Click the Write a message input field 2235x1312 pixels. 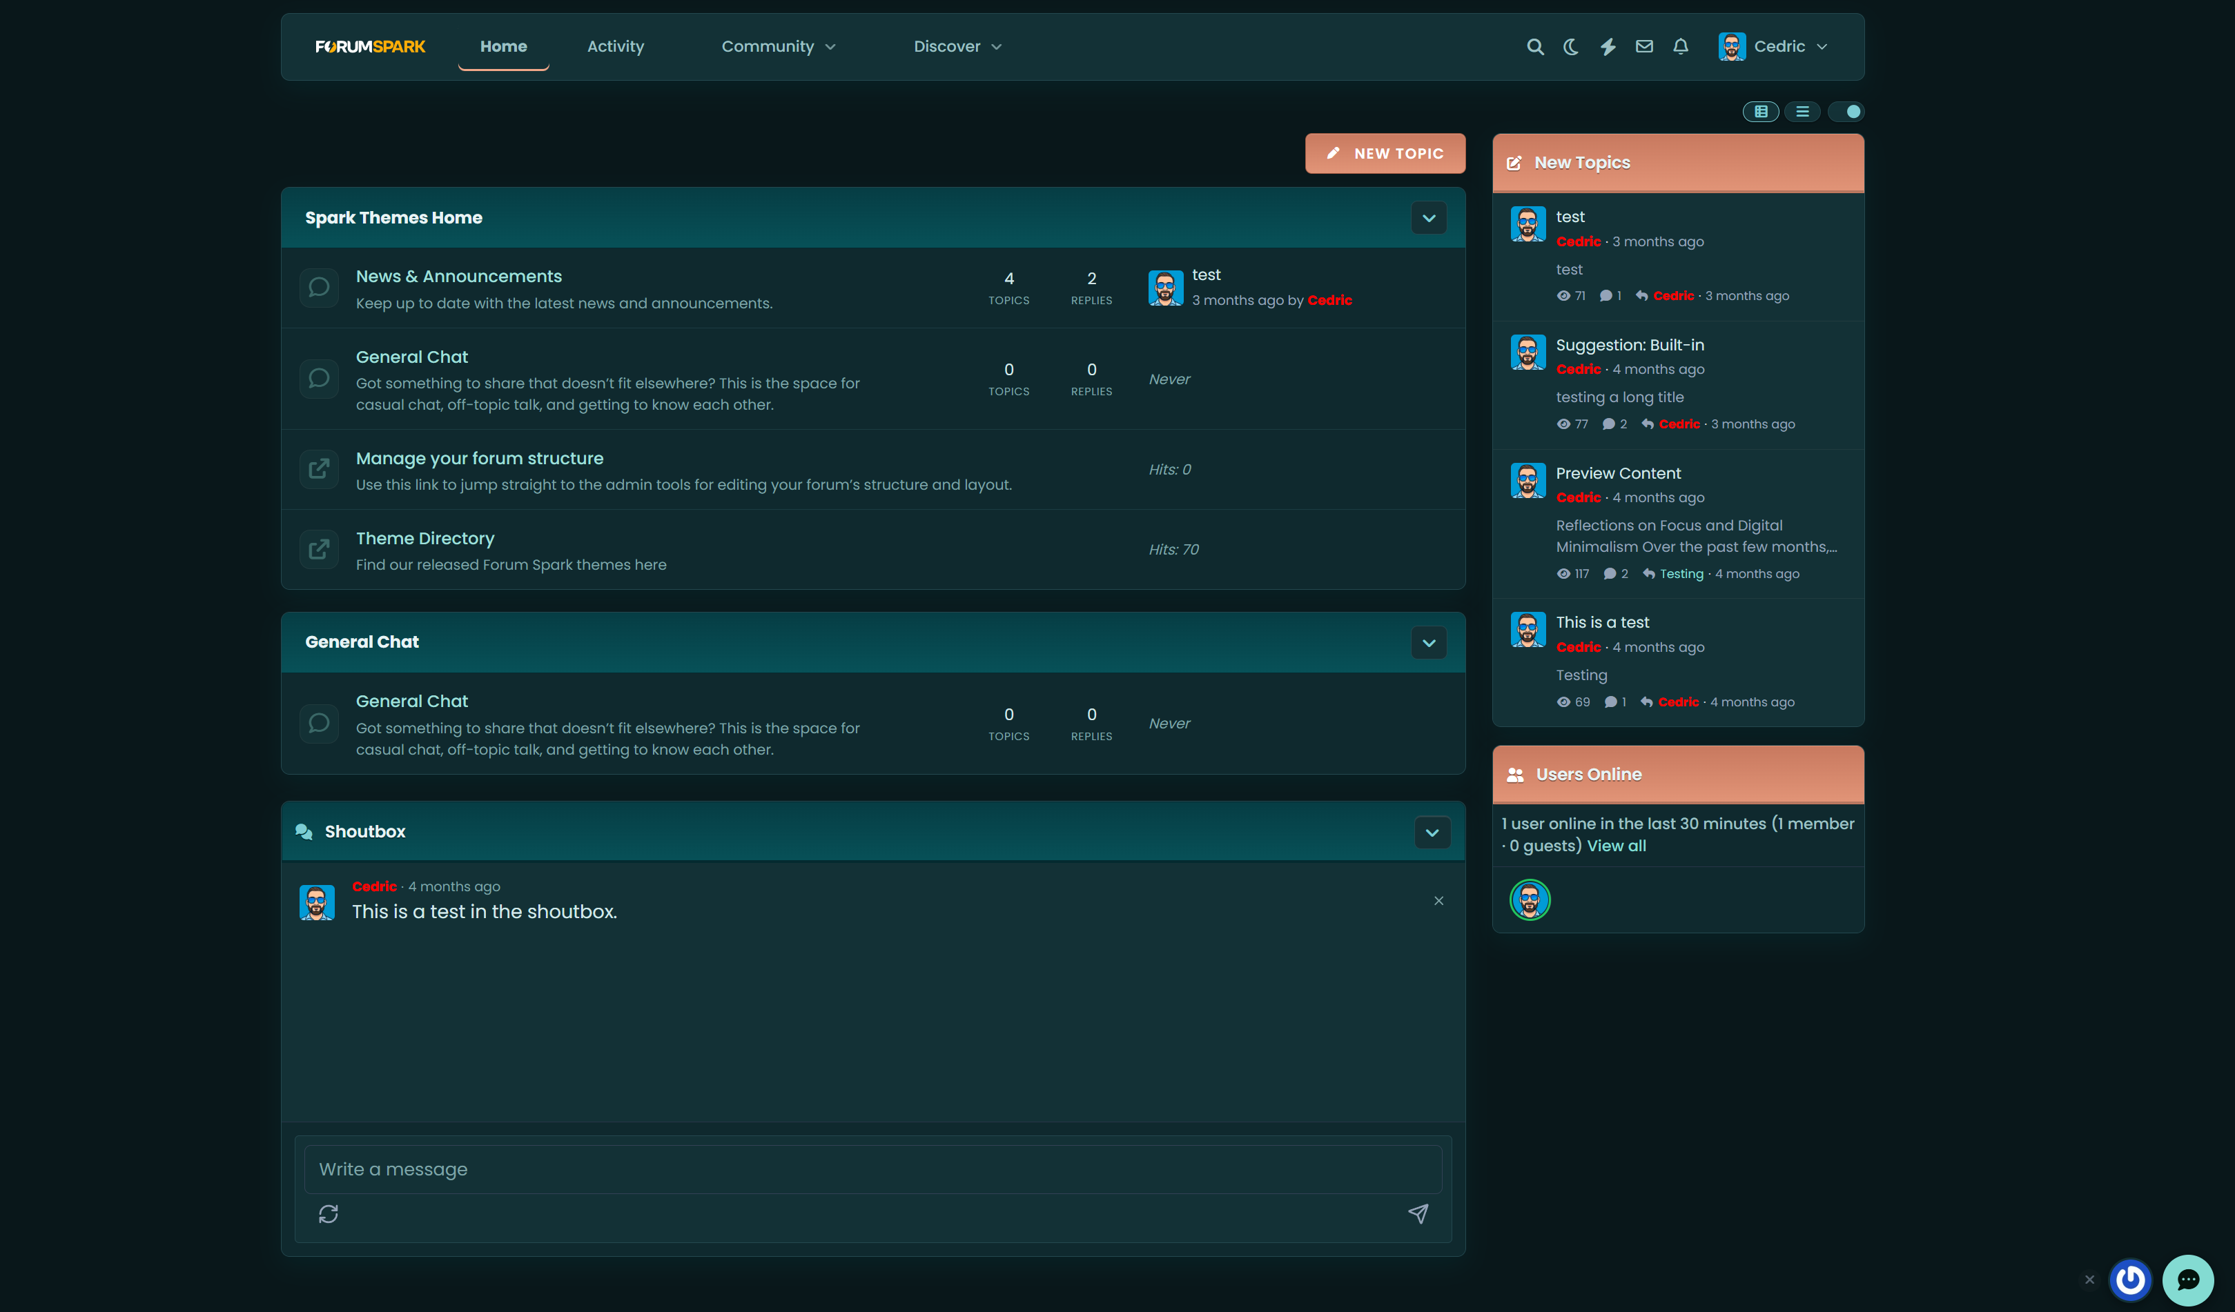point(872,1169)
